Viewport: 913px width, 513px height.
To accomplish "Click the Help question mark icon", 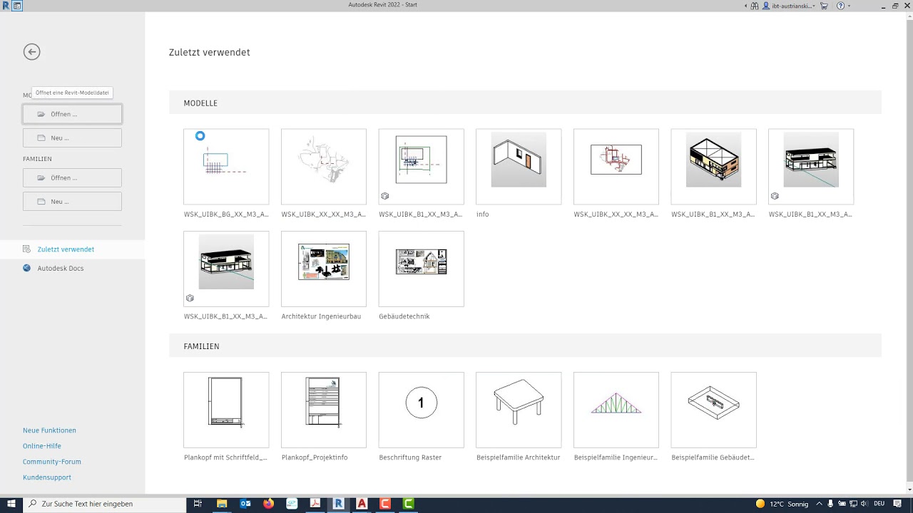I will (x=840, y=6).
